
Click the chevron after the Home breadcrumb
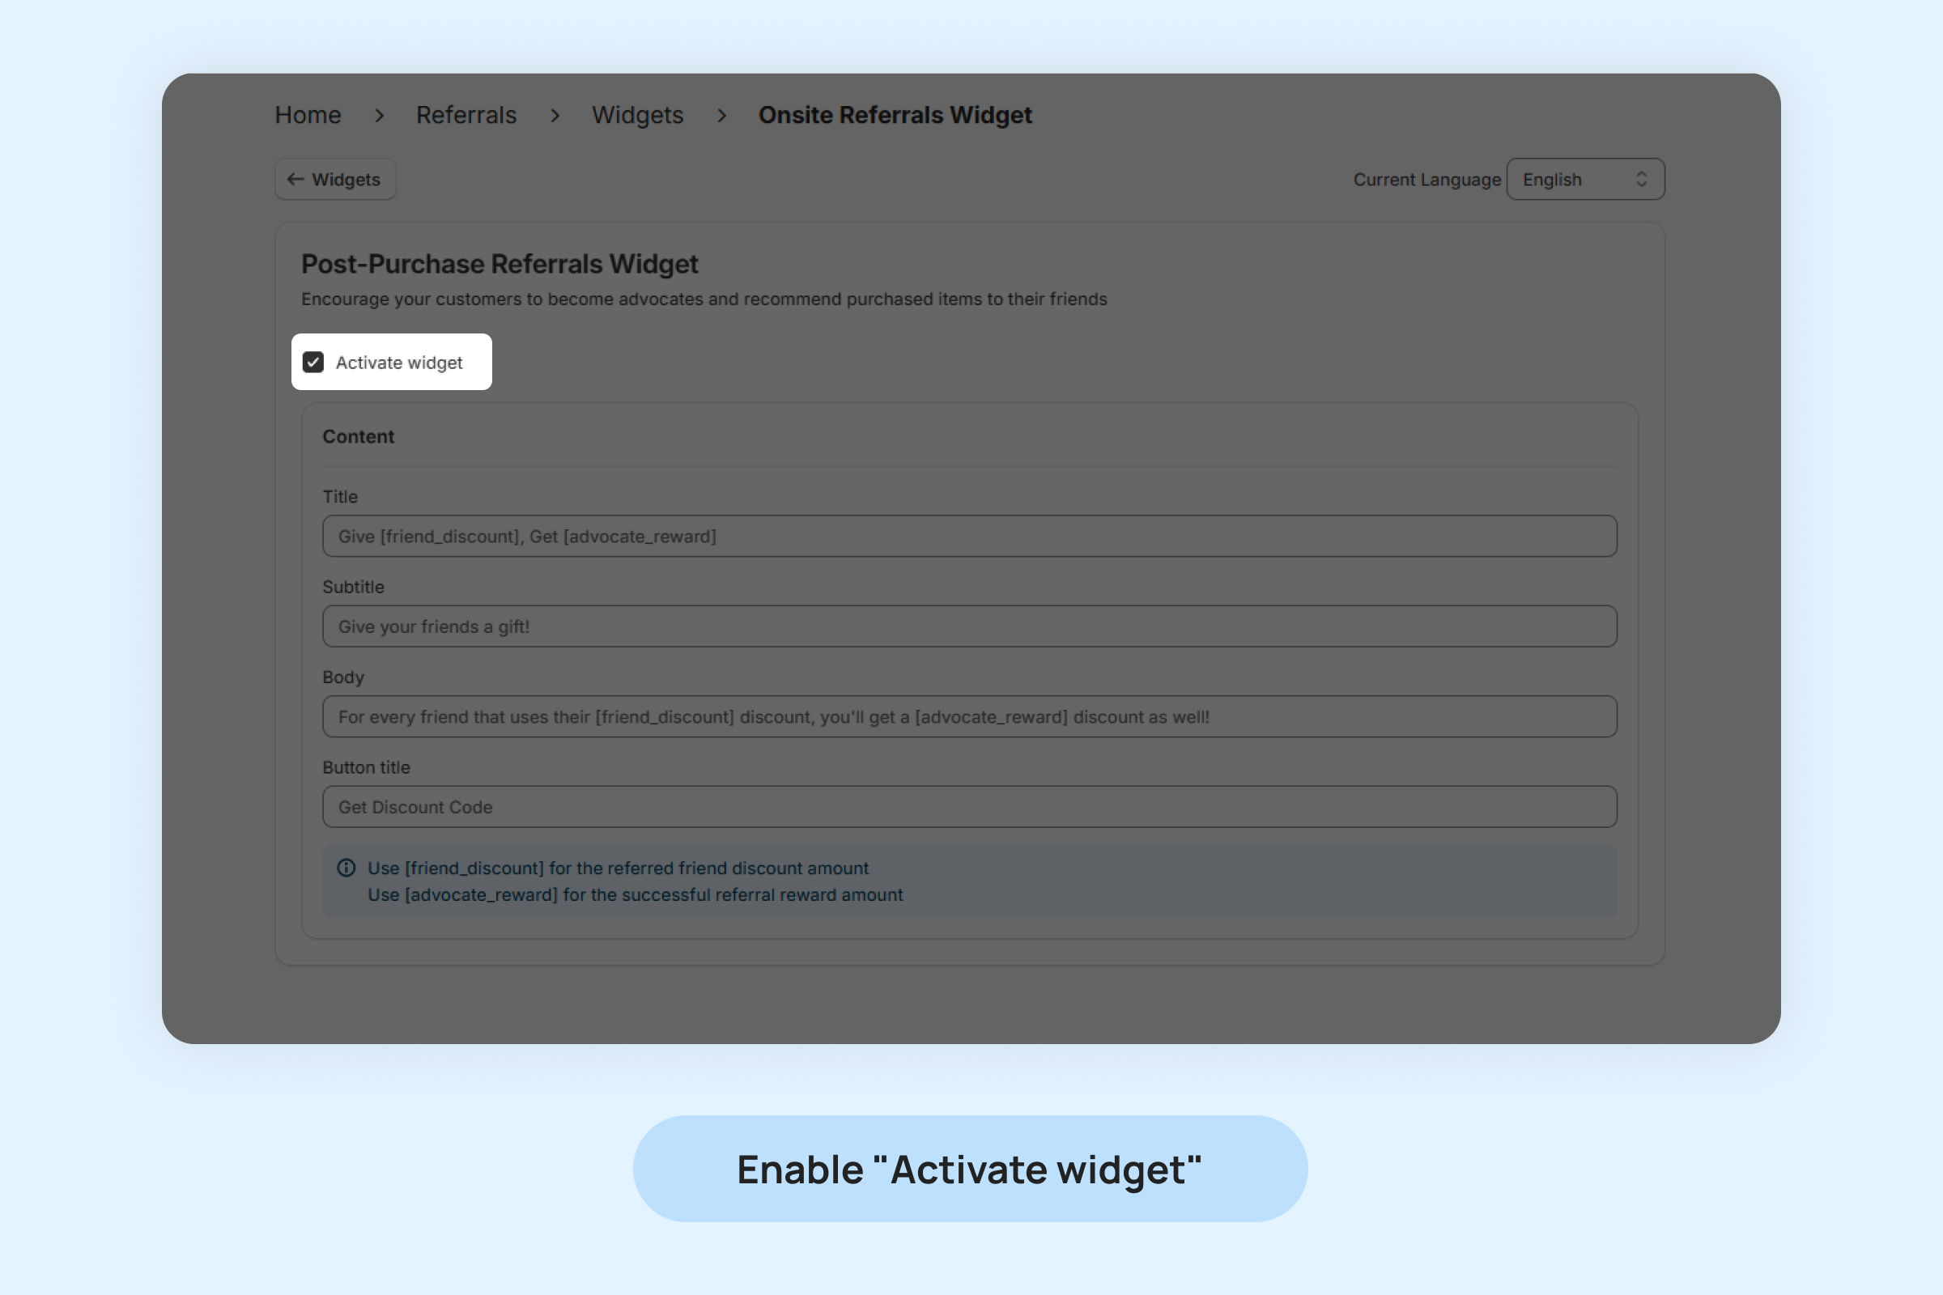tap(379, 116)
